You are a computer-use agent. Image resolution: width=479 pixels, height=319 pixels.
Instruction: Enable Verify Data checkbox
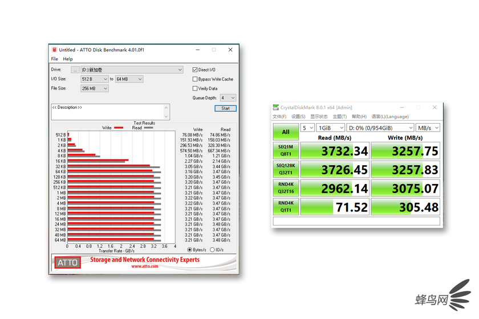tap(195, 88)
